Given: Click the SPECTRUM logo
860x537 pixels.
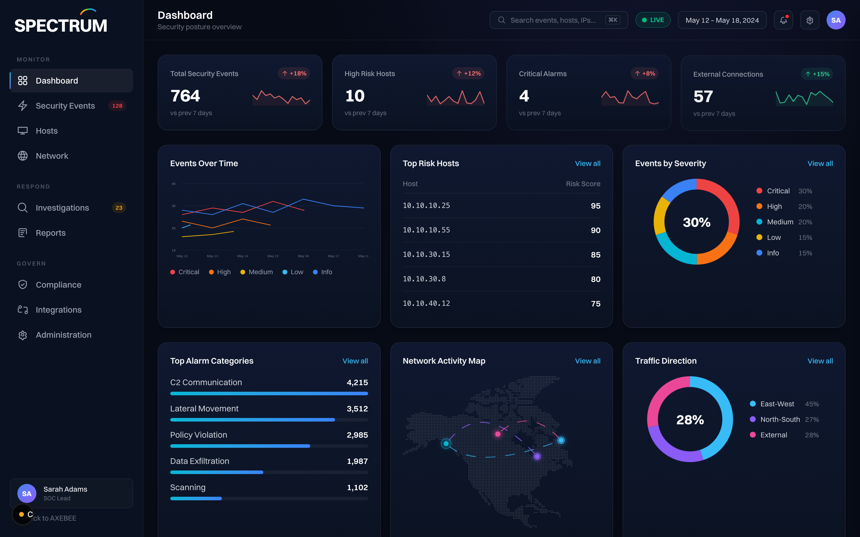Looking at the screenshot, I should [61, 21].
